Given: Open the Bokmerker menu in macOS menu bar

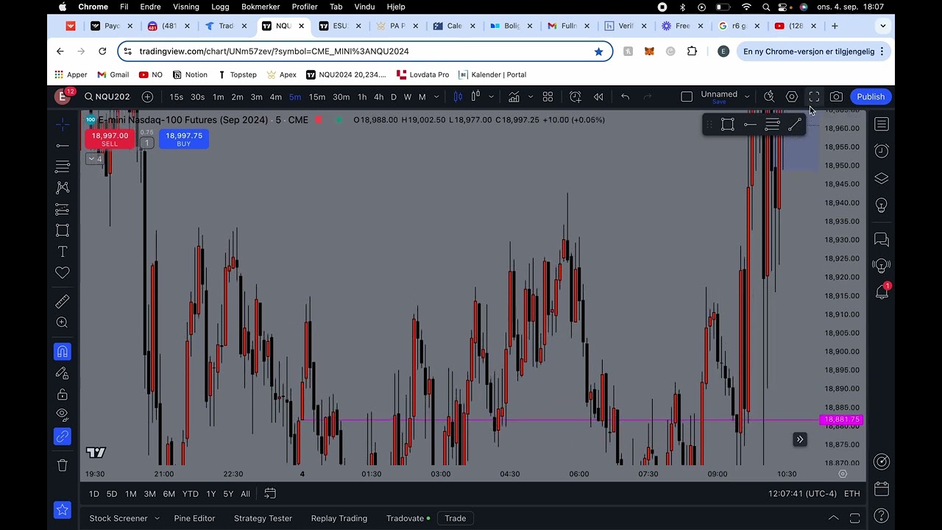Looking at the screenshot, I should click(261, 7).
